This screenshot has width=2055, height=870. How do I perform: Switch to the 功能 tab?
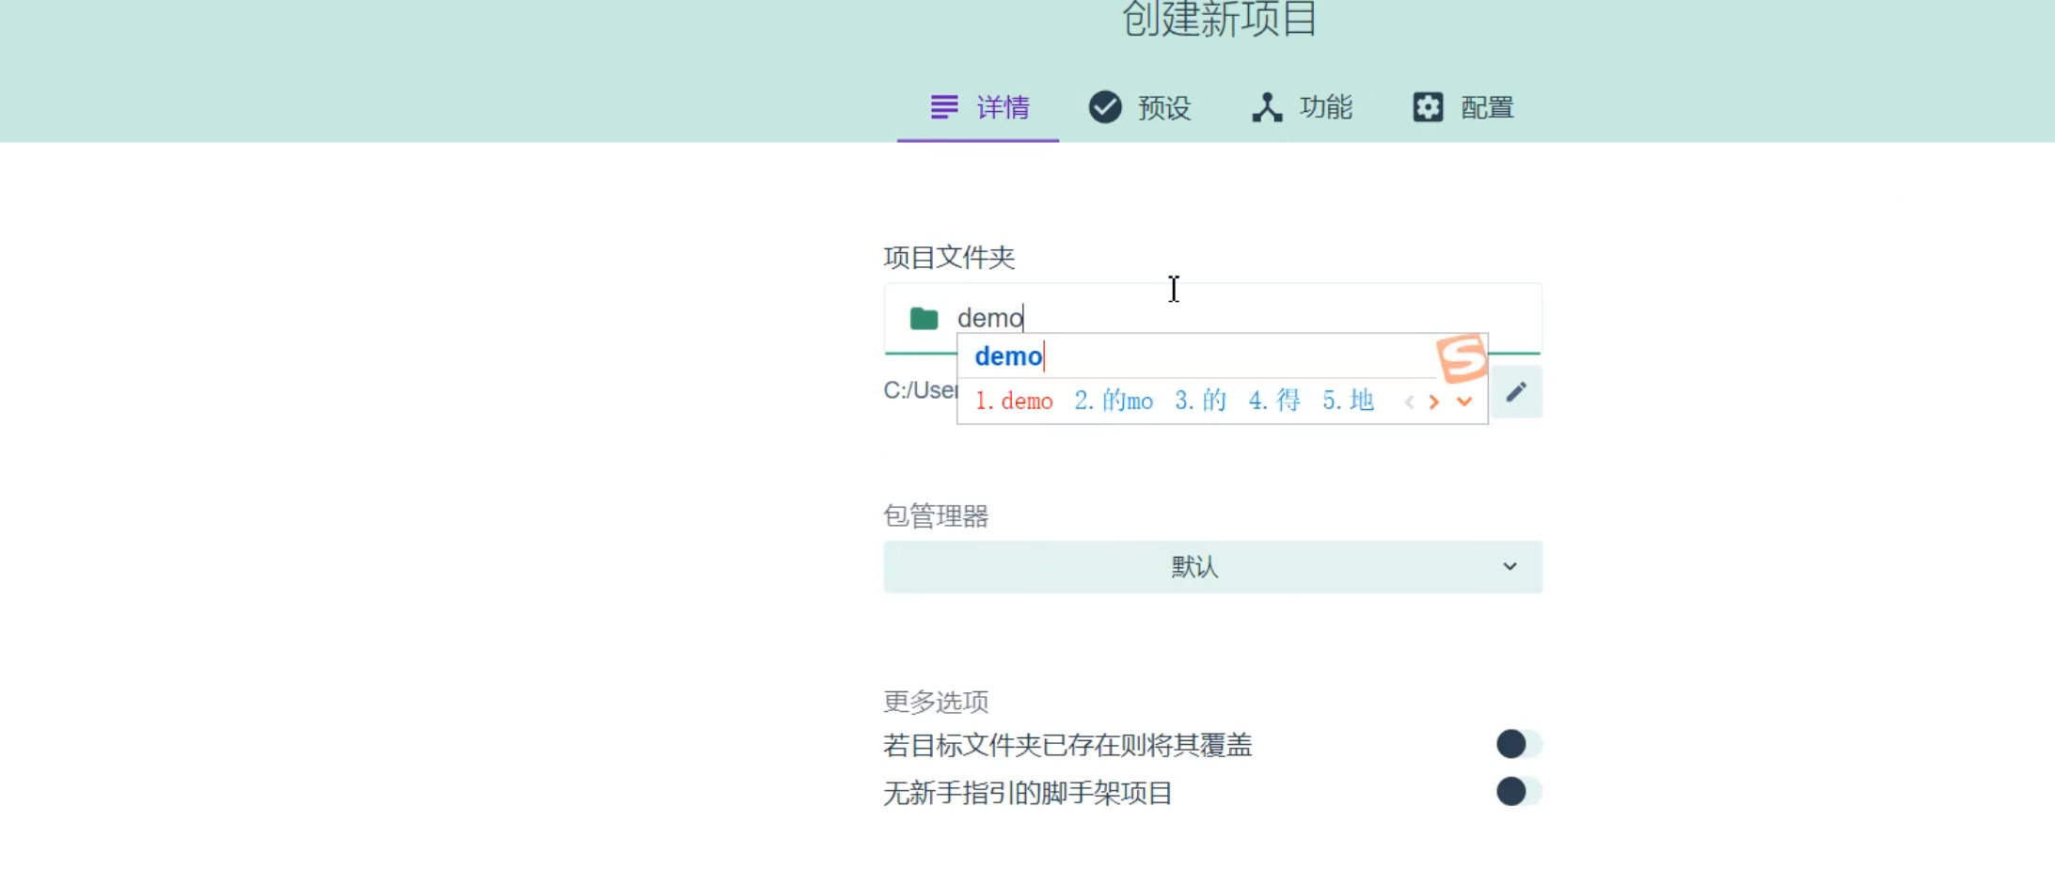1303,106
